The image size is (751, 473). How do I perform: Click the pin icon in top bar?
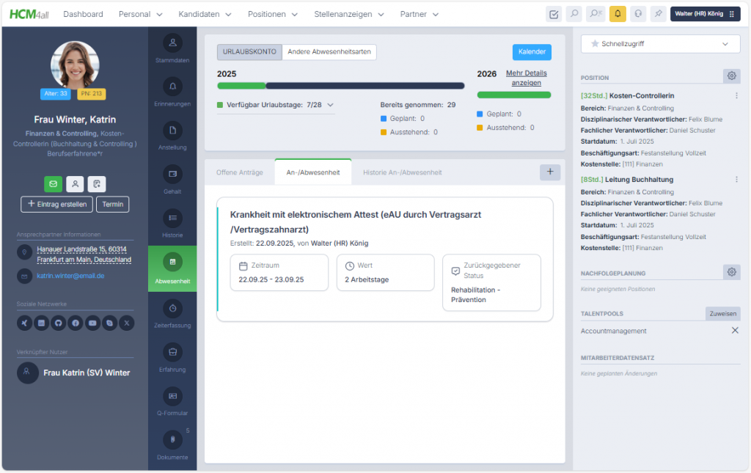(x=659, y=14)
